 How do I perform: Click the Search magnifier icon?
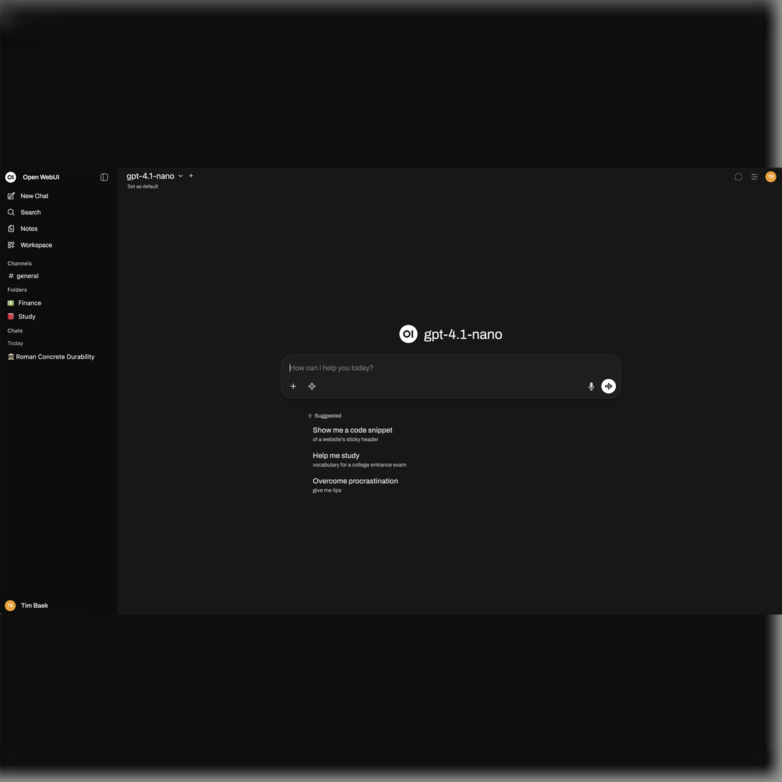pyautogui.click(x=11, y=212)
